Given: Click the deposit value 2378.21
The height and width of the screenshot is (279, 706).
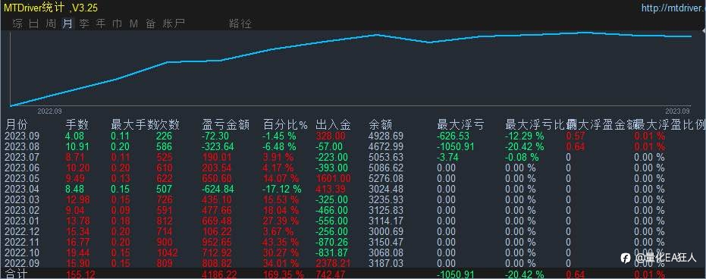Looking at the screenshot, I should pos(333,263).
